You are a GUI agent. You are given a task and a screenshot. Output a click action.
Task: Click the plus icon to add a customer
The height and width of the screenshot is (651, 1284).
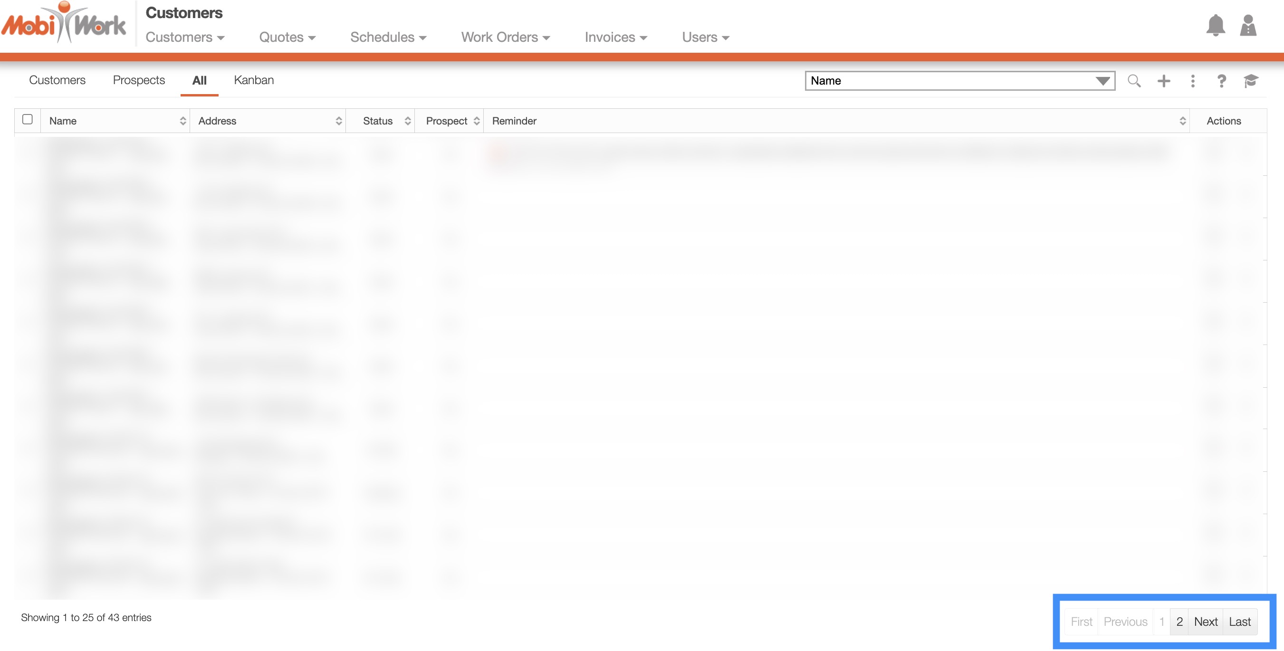(x=1163, y=81)
